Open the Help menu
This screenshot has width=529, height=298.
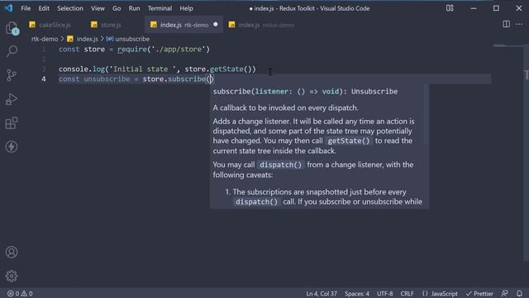coord(186,8)
